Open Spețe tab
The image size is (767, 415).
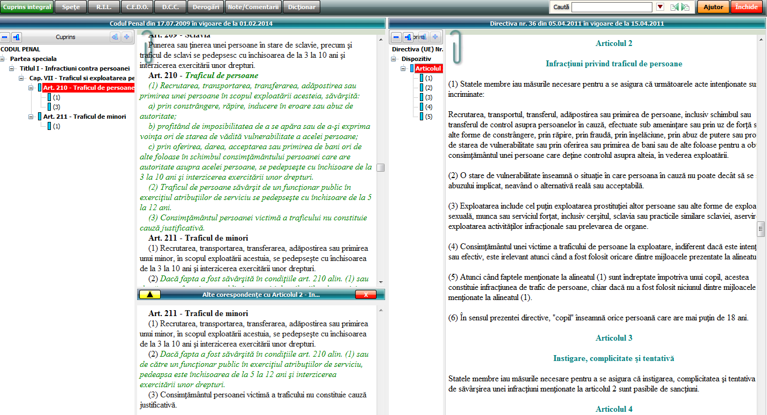(71, 7)
